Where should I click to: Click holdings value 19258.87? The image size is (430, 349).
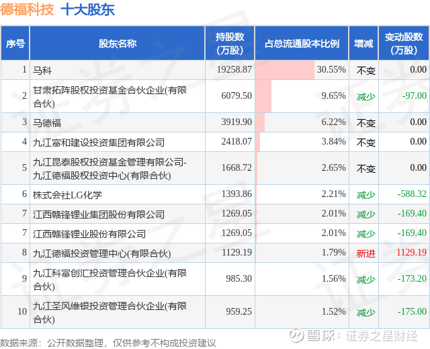tap(234, 69)
